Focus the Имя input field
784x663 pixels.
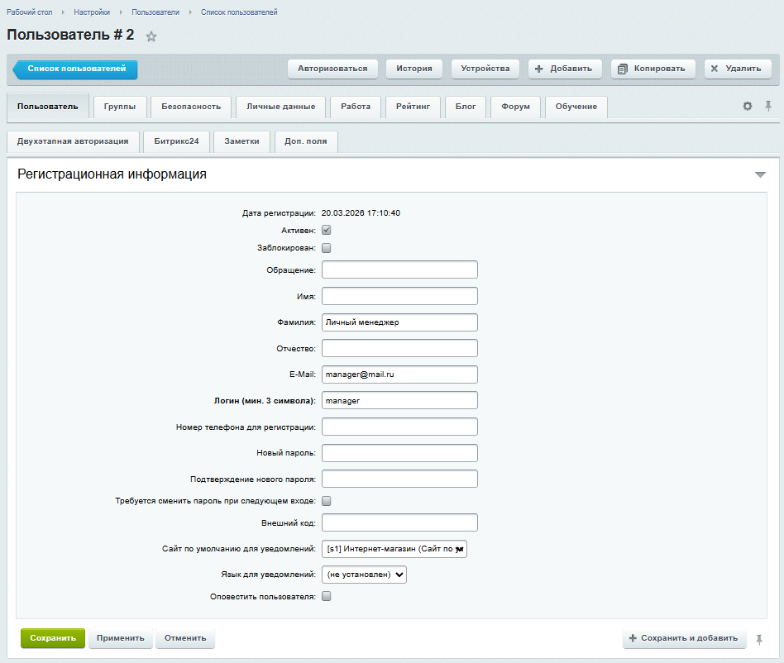click(x=399, y=296)
